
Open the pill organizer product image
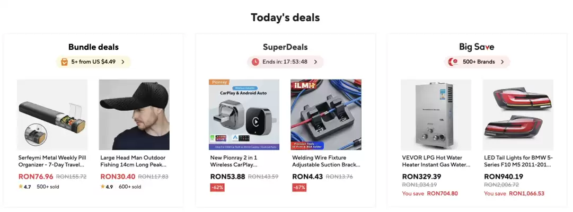[52, 114]
